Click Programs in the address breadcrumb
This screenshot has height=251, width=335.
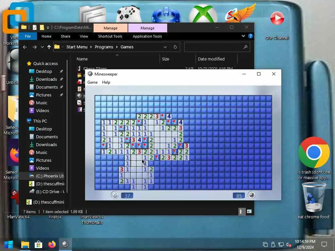(x=104, y=47)
